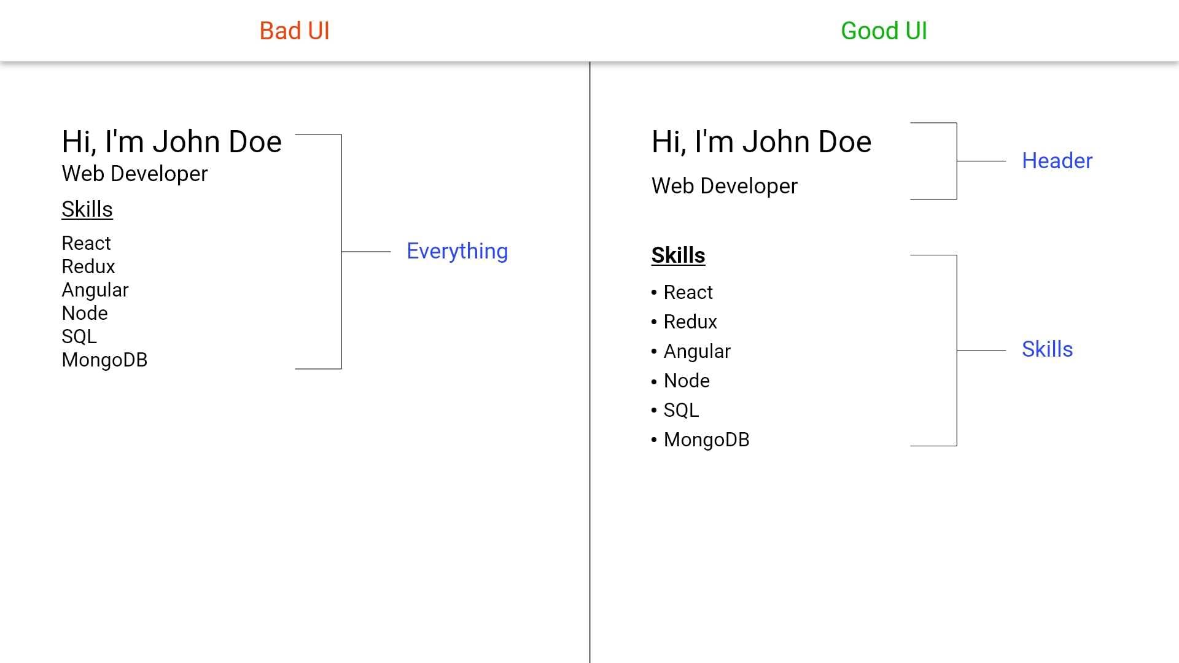The width and height of the screenshot is (1179, 663).
Task: Click the unbulleted React item in Bad UI
Action: coord(86,243)
